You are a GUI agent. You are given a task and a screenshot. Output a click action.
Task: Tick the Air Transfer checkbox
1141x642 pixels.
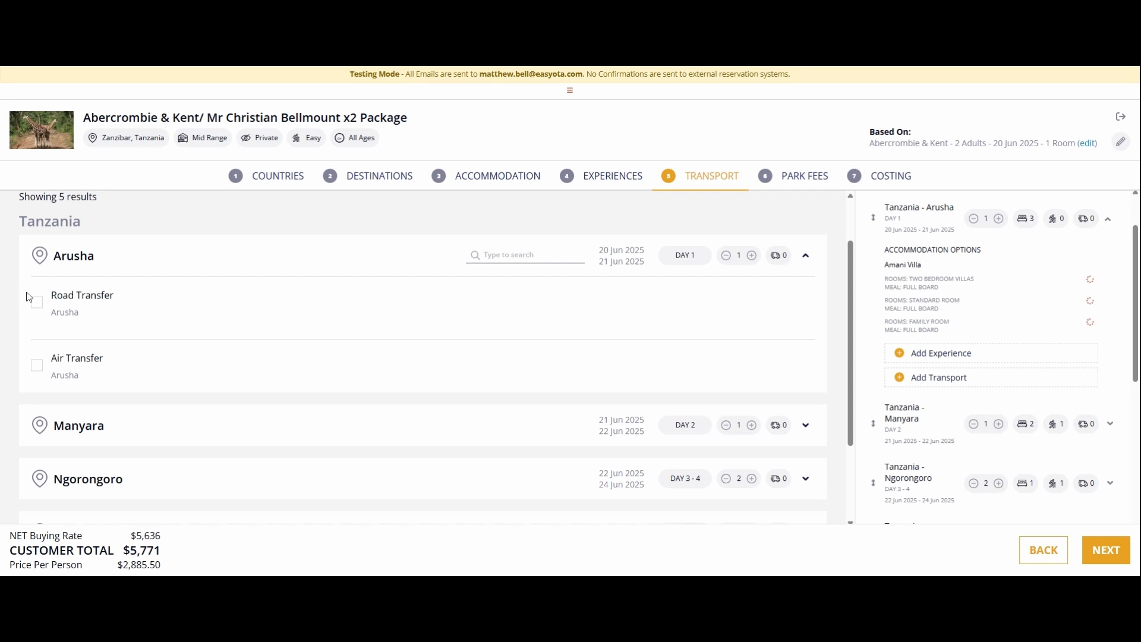coord(37,366)
